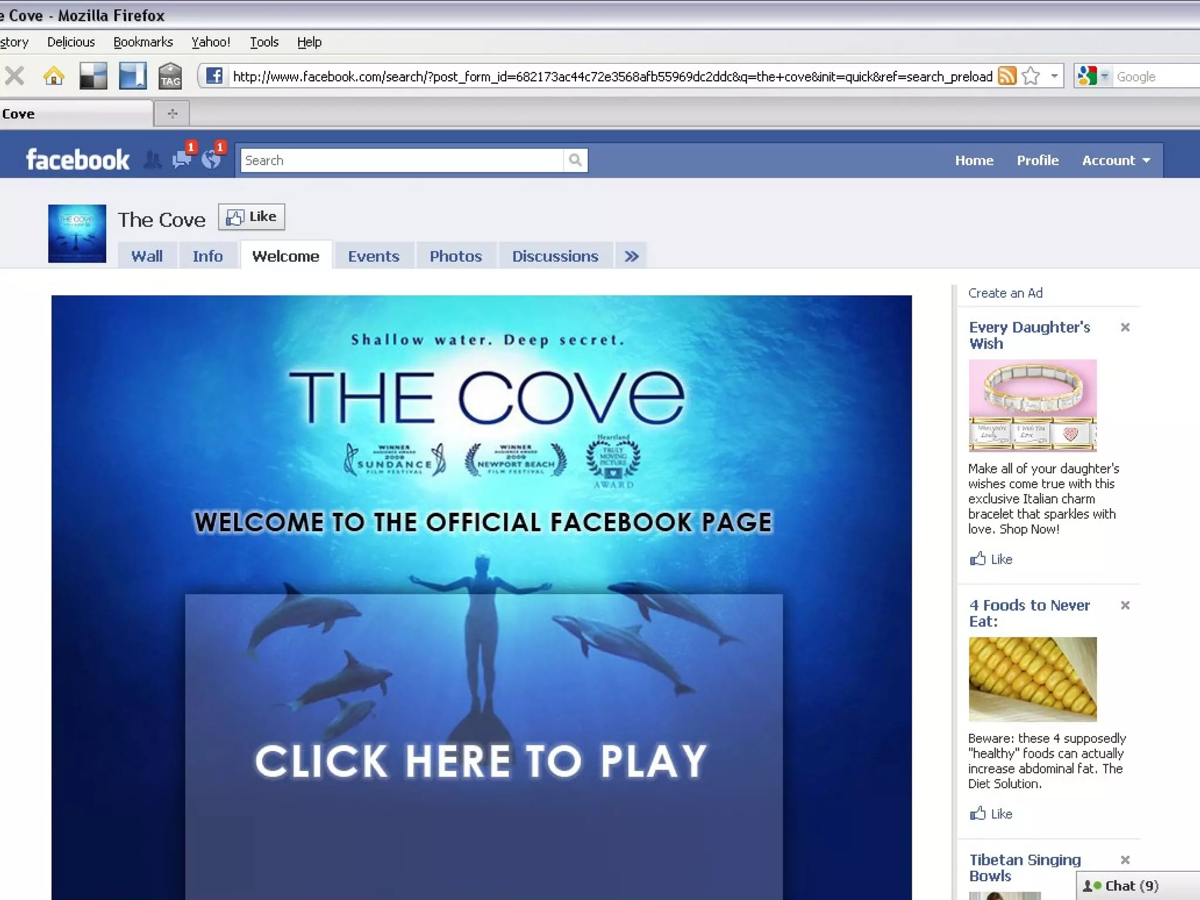Bookmark page with the star icon
Image resolution: width=1200 pixels, height=900 pixels.
(x=1031, y=76)
